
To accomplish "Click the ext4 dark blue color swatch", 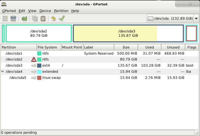I will pyautogui.click(x=39, y=66).
